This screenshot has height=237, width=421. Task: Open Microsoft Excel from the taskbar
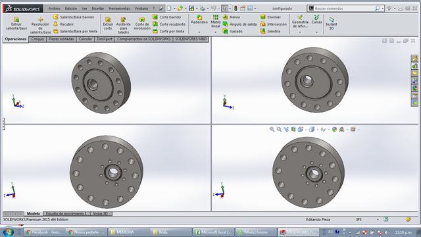point(213,232)
